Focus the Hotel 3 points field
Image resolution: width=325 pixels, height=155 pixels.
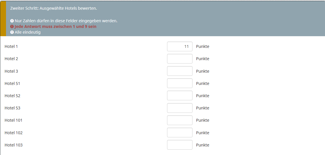180,71
